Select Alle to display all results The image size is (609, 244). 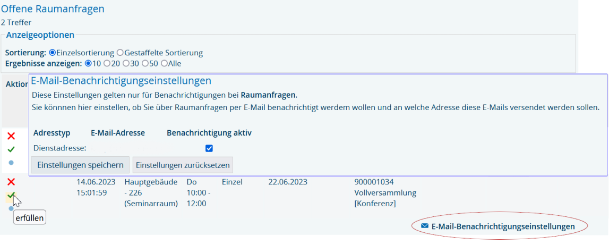[x=164, y=63]
